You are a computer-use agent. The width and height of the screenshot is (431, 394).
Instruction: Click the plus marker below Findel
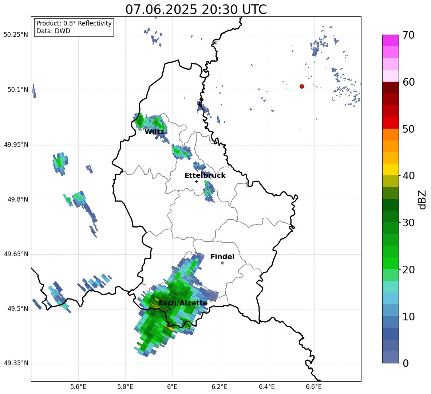click(222, 263)
